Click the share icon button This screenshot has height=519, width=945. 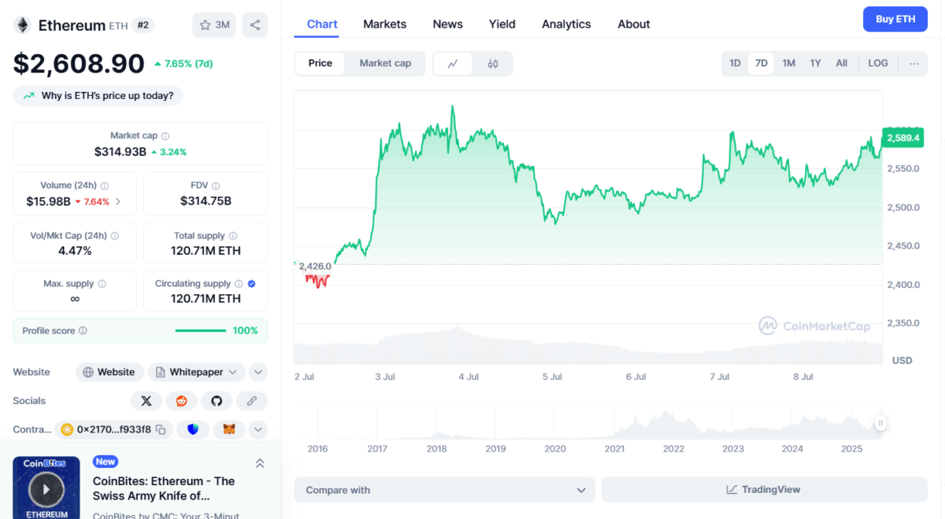tap(255, 25)
